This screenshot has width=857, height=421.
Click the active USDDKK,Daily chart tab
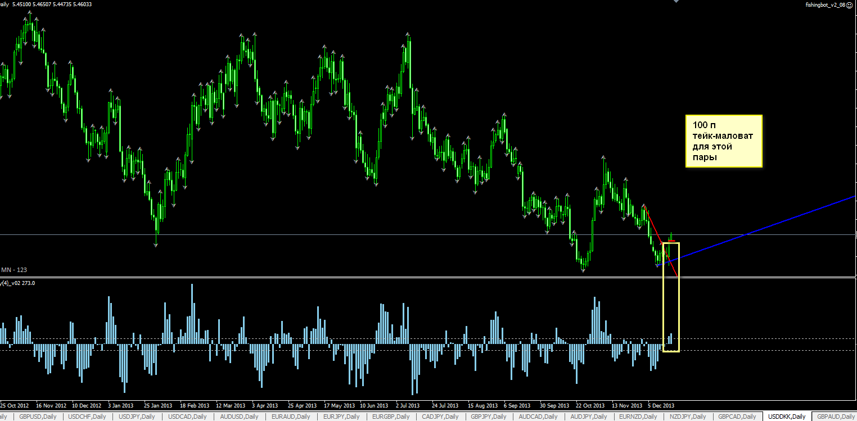pyautogui.click(x=787, y=417)
